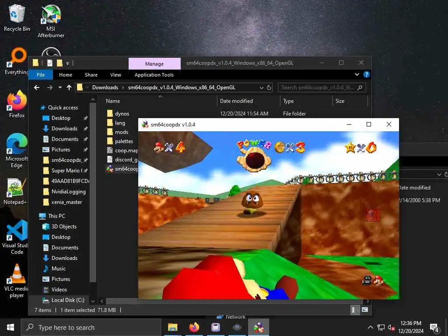Open File Explorer from the taskbar

click(x=172, y=327)
